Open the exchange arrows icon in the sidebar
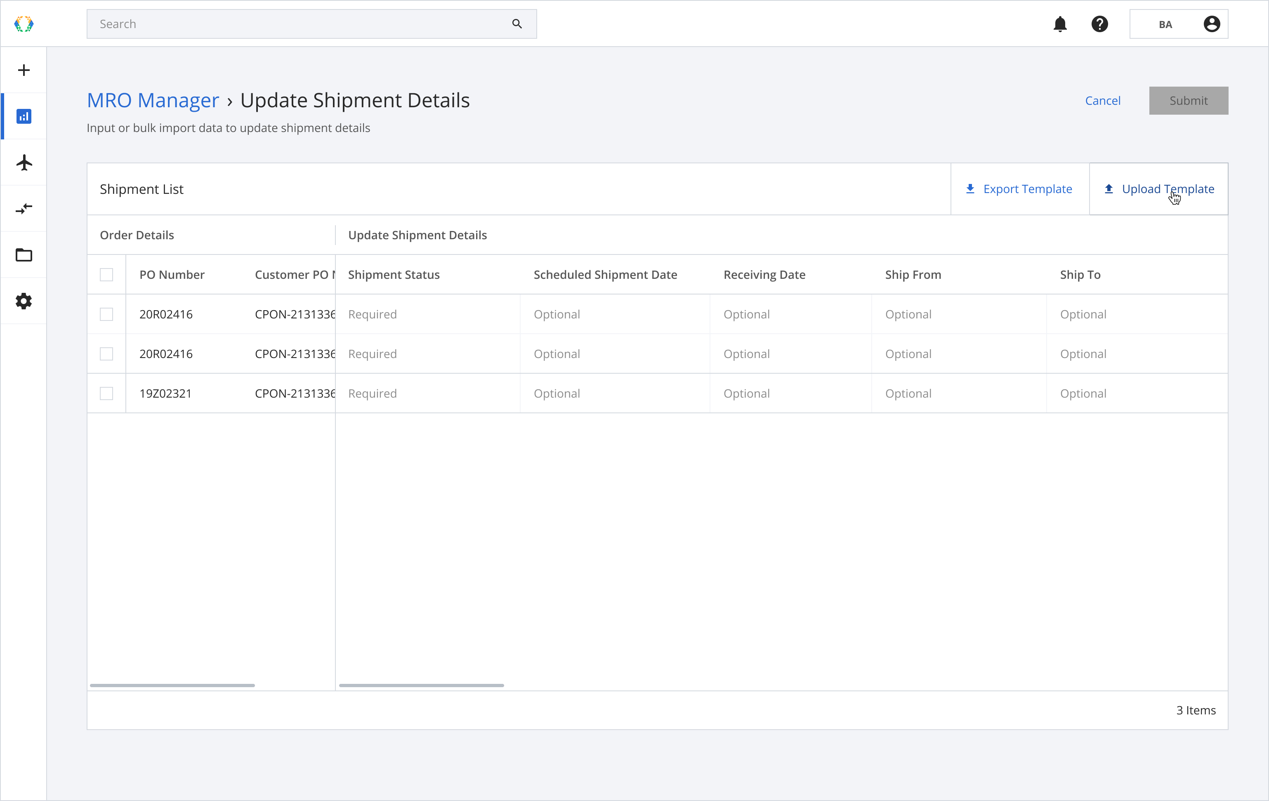 pyautogui.click(x=24, y=208)
